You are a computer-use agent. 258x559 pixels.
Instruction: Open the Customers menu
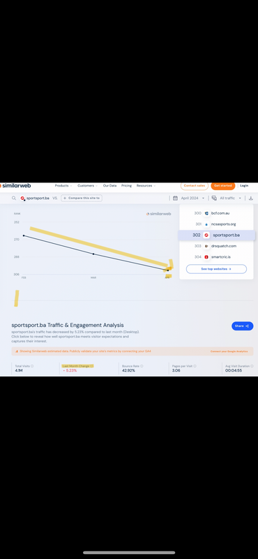pyautogui.click(x=88, y=186)
